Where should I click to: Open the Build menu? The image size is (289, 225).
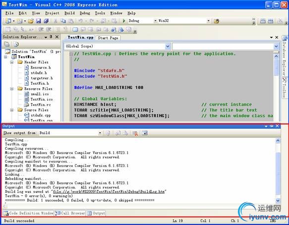[69, 13]
